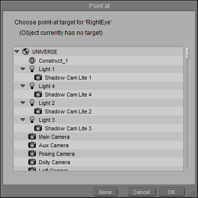Viewport: 198px width, 198px height.
Task: Select Posing Camera in the list
Action: click(99, 154)
